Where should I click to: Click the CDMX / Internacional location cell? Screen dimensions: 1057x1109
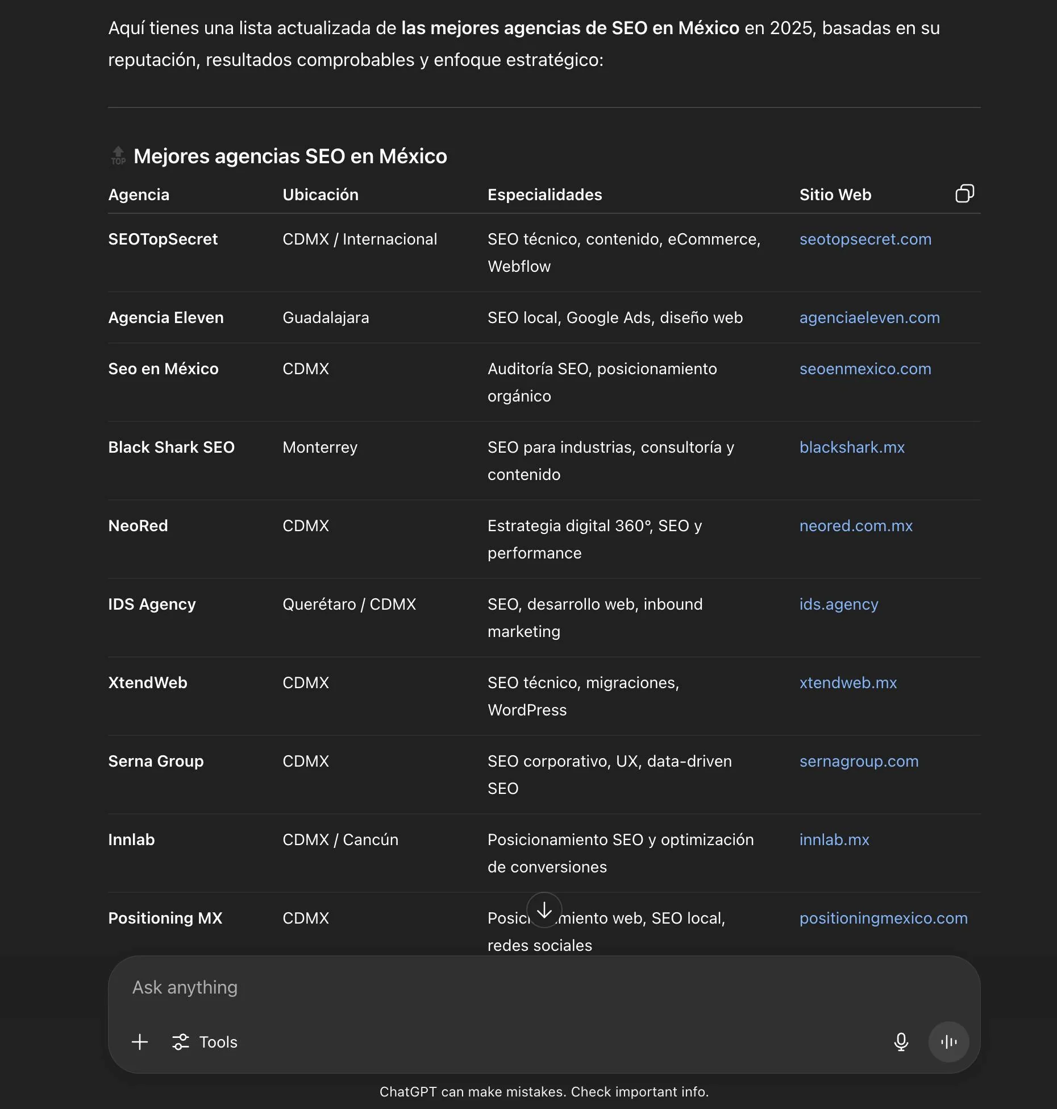coord(360,239)
